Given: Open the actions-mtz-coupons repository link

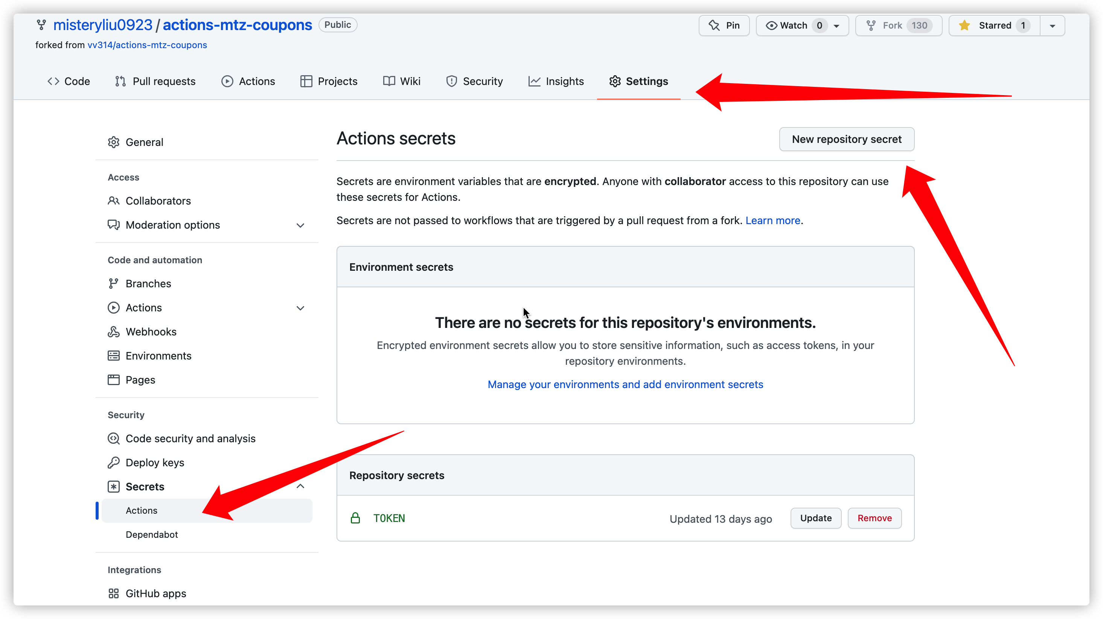Looking at the screenshot, I should (x=237, y=25).
